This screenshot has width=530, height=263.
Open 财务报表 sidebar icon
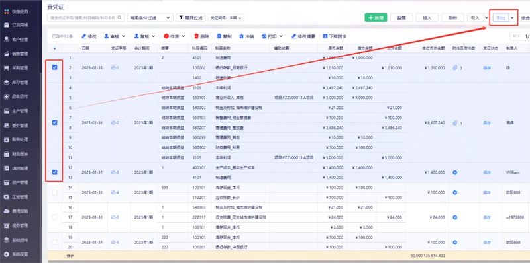[7, 154]
